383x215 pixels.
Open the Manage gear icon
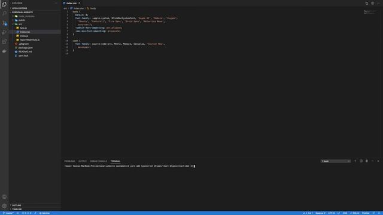[x=4, y=206]
